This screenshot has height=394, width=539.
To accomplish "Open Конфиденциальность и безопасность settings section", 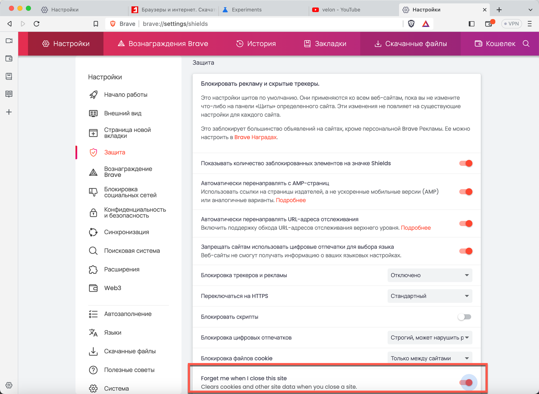I will (x=129, y=212).
